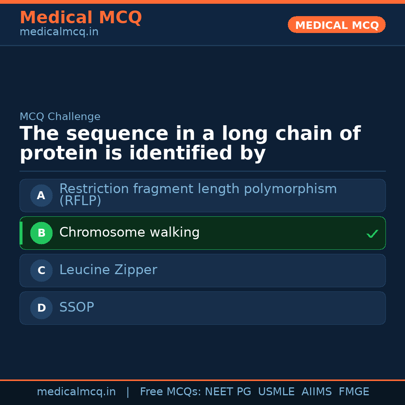The width and height of the screenshot is (405, 405).
Task: Choose the Chromosome walking answer text
Action: tap(129, 232)
